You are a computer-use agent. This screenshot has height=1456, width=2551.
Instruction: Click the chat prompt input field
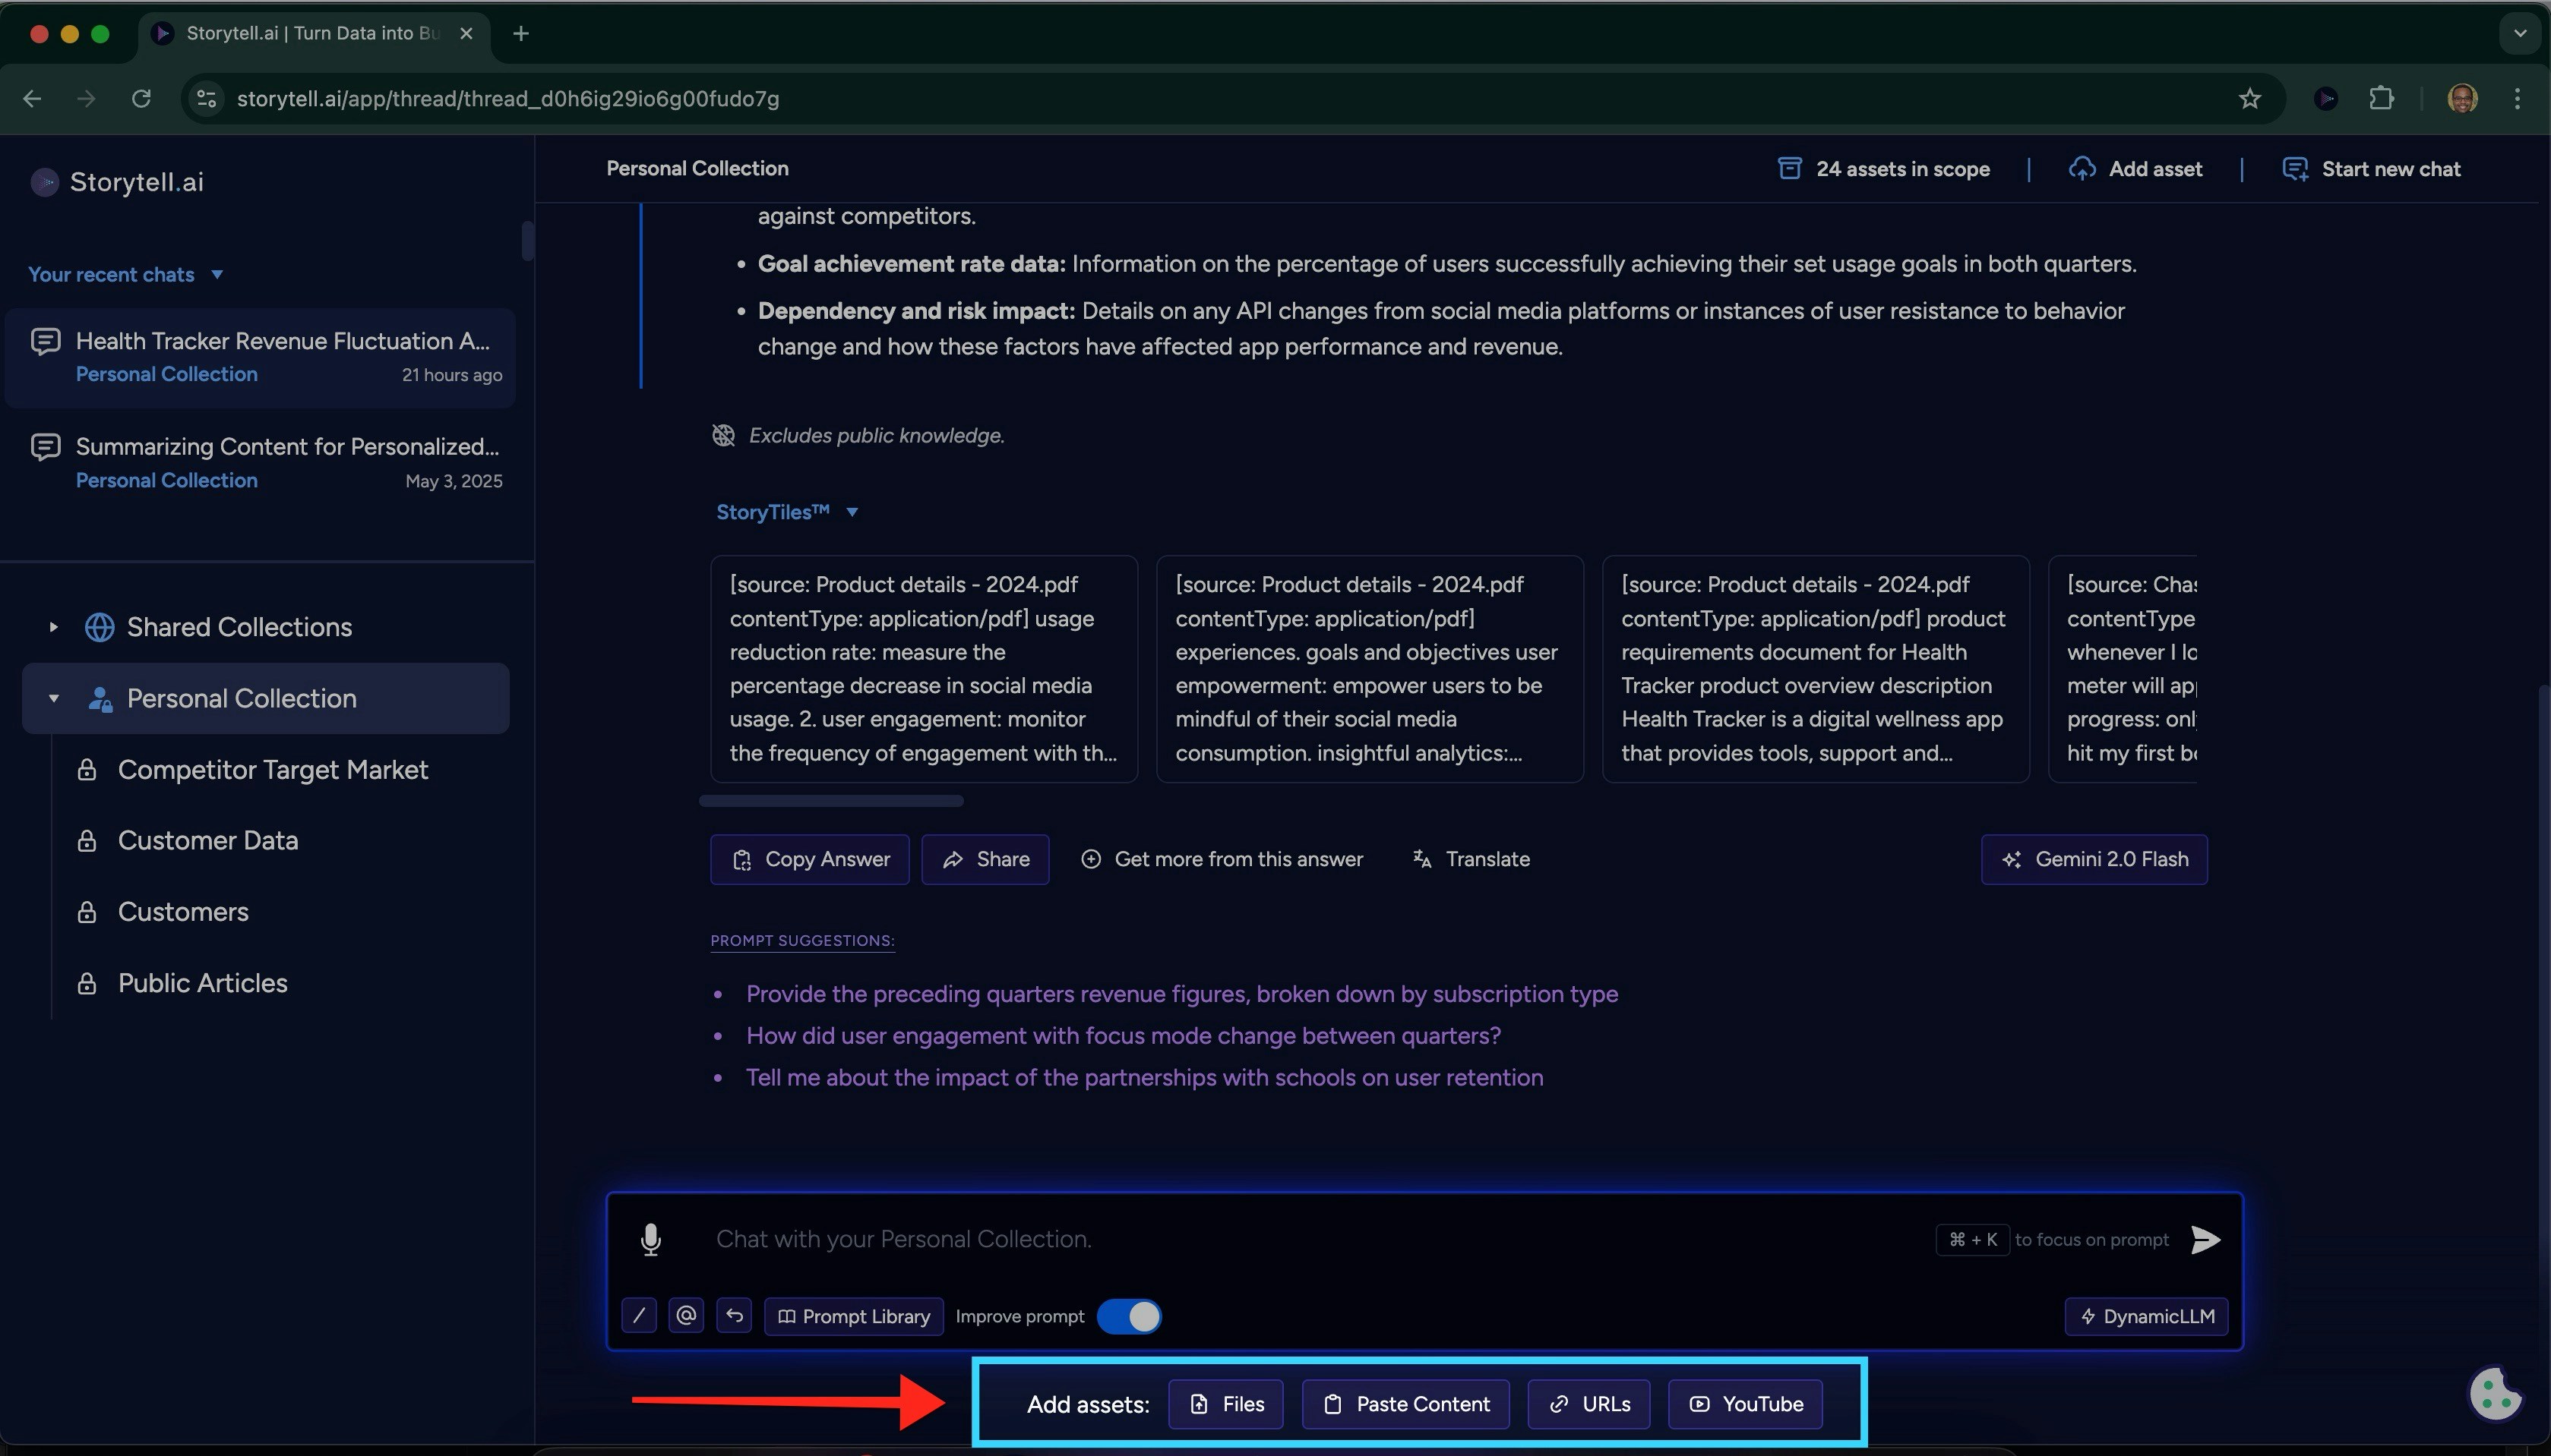[x=1301, y=1239]
